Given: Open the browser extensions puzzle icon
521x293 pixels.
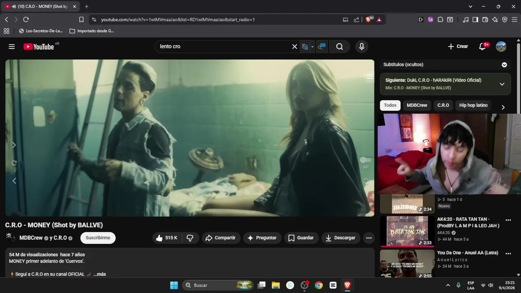Looking at the screenshot, I should pos(440,20).
